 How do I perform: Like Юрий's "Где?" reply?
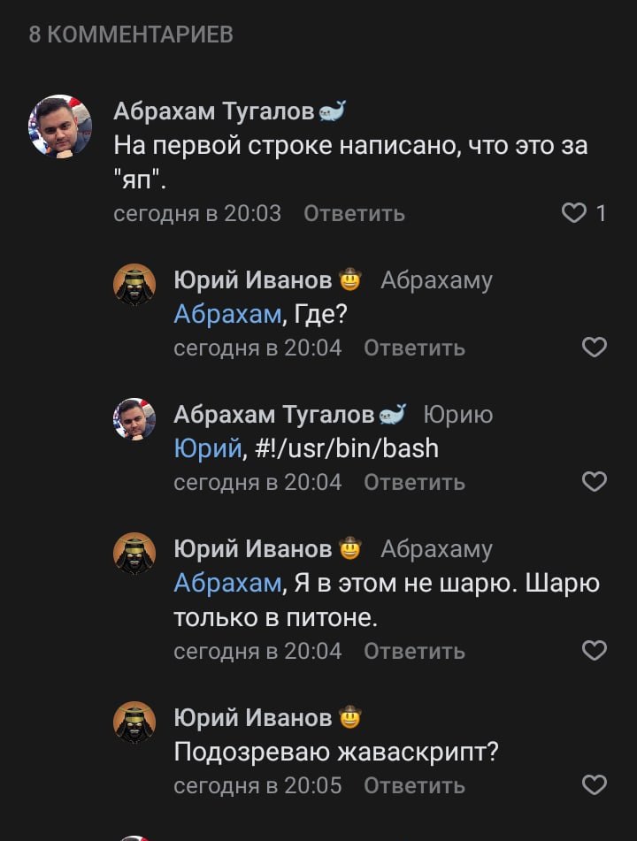click(x=595, y=348)
